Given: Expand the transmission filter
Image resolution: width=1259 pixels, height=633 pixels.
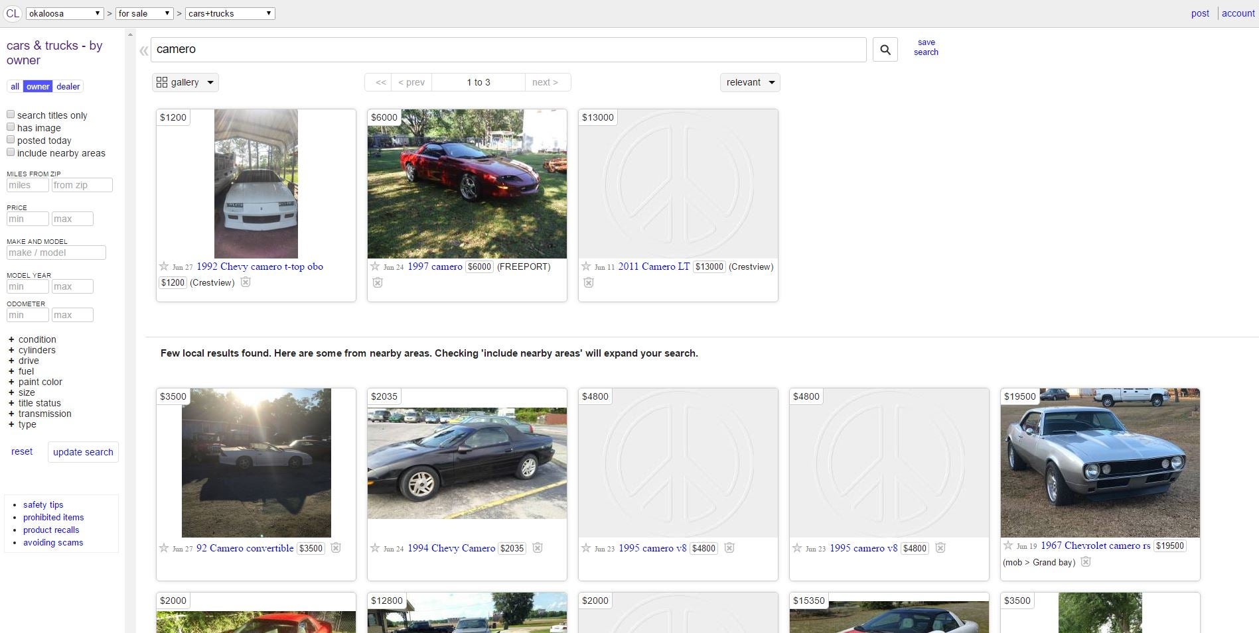Looking at the screenshot, I should point(40,414).
